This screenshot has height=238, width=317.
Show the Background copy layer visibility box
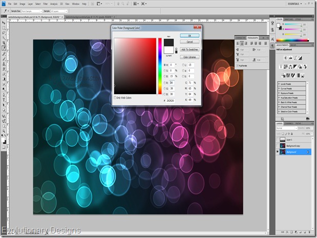pos(278,146)
